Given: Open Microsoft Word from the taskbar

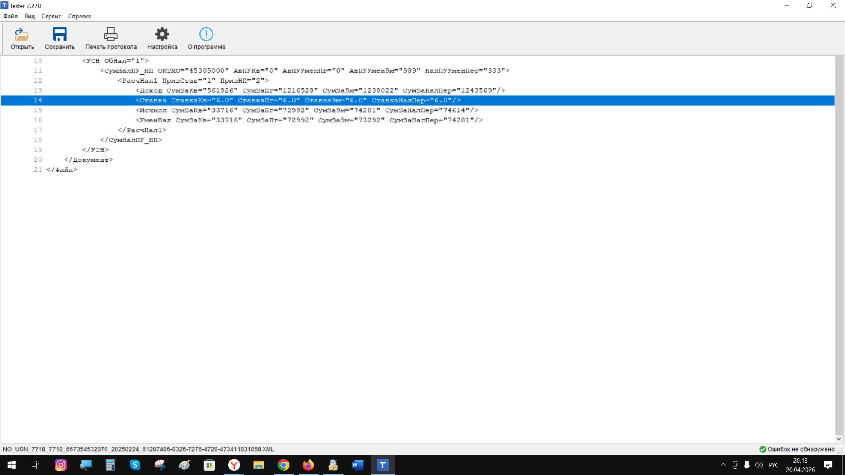Looking at the screenshot, I should point(357,465).
